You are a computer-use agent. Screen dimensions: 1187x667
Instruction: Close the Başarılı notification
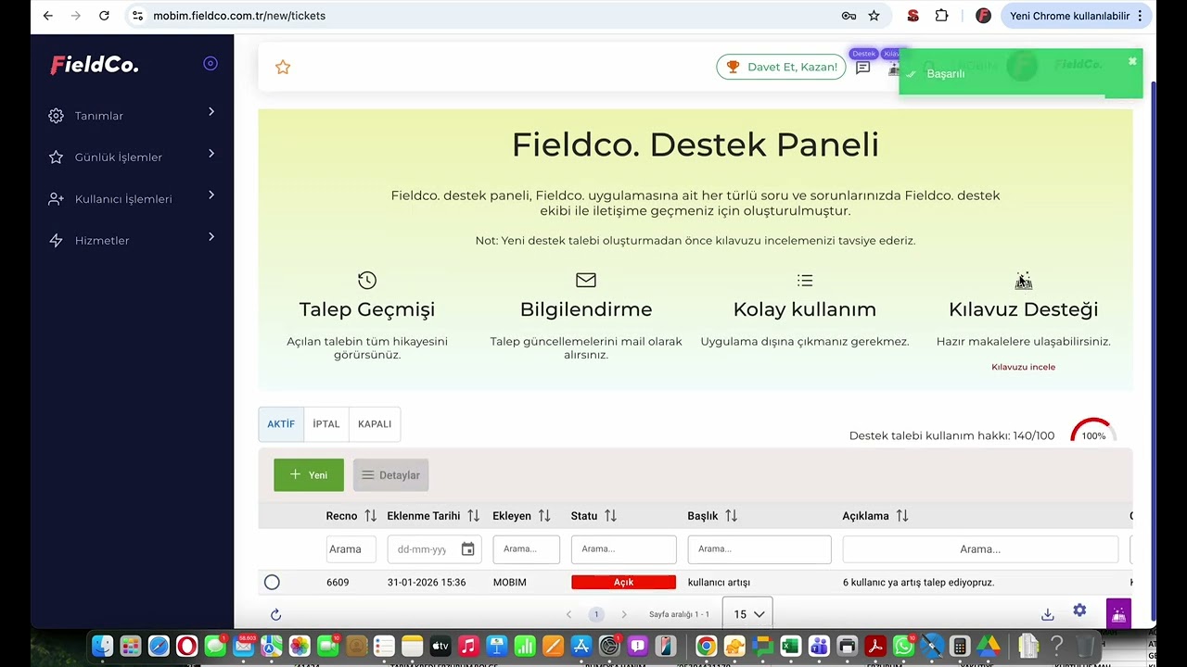(1132, 61)
